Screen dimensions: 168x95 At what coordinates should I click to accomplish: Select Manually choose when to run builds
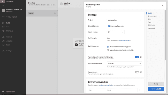pos(108,50)
